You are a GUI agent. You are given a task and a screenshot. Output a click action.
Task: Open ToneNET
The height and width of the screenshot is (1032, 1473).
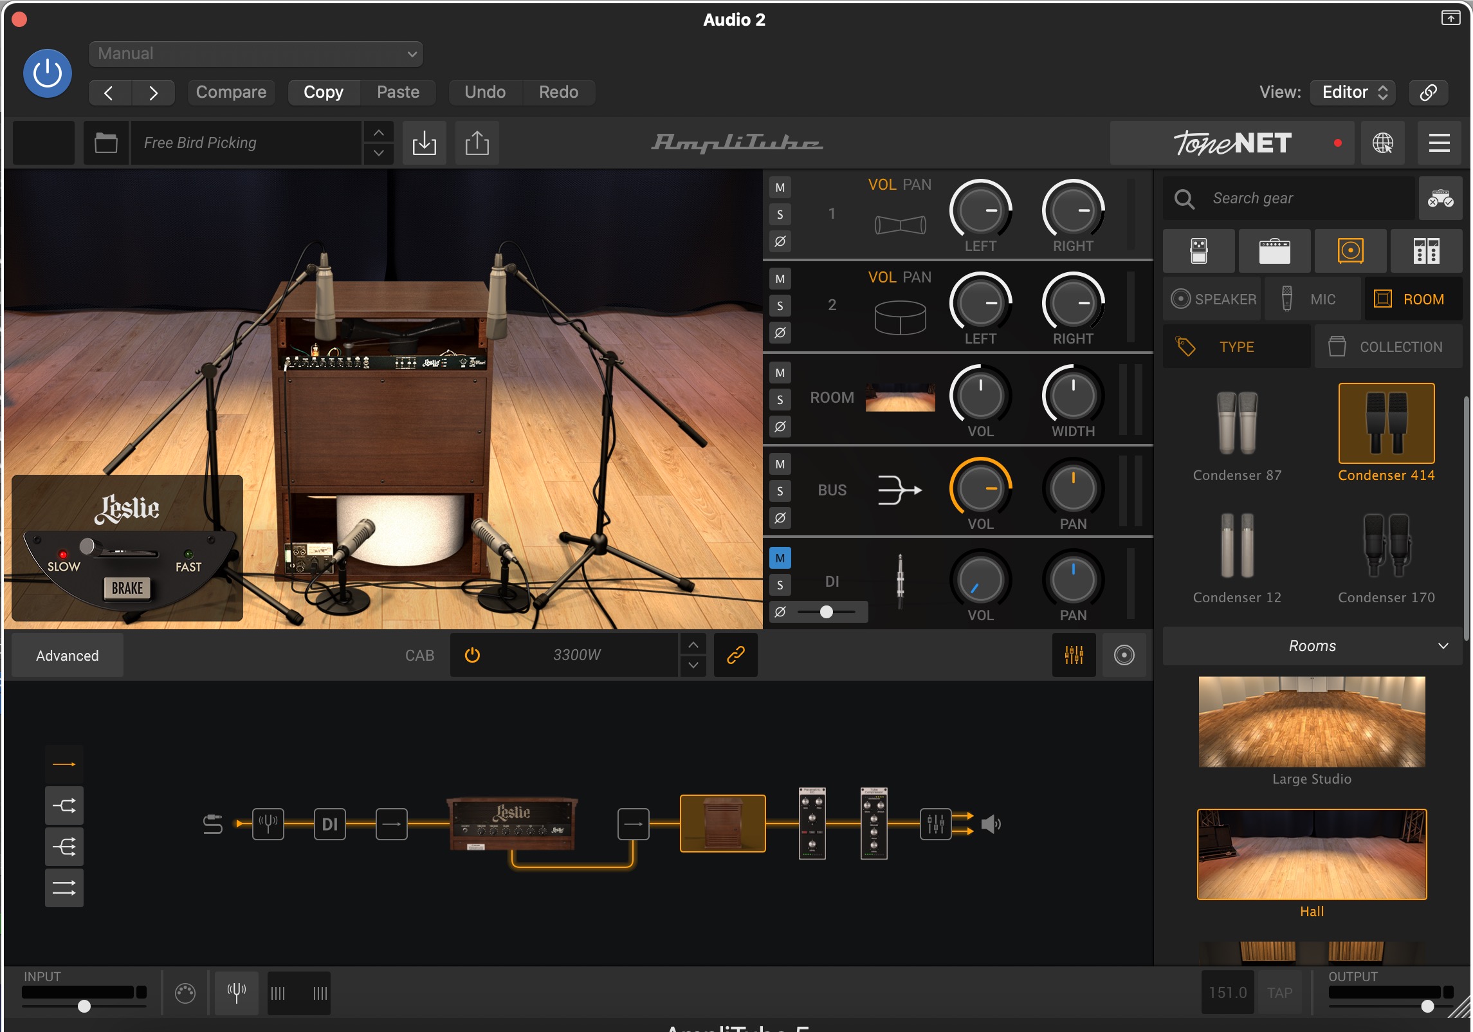(x=1232, y=143)
